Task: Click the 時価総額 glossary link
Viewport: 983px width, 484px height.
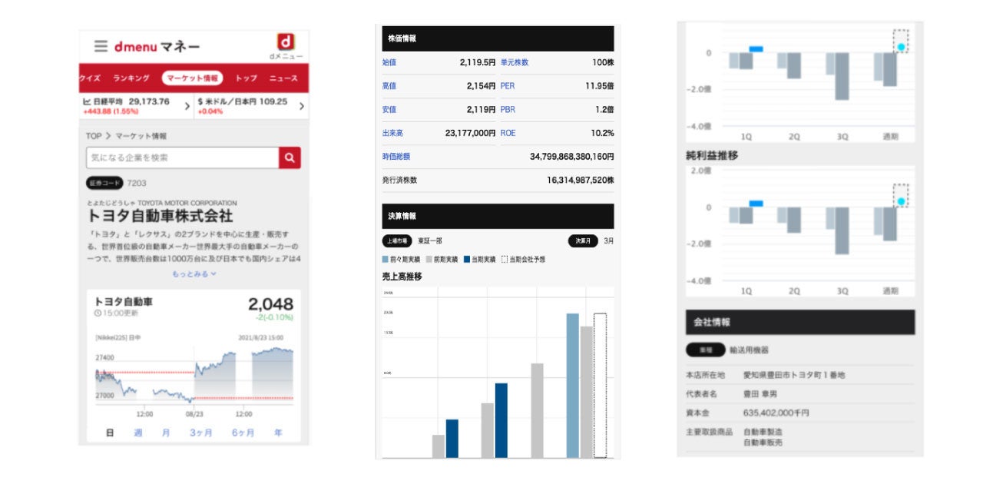Action: (x=396, y=156)
